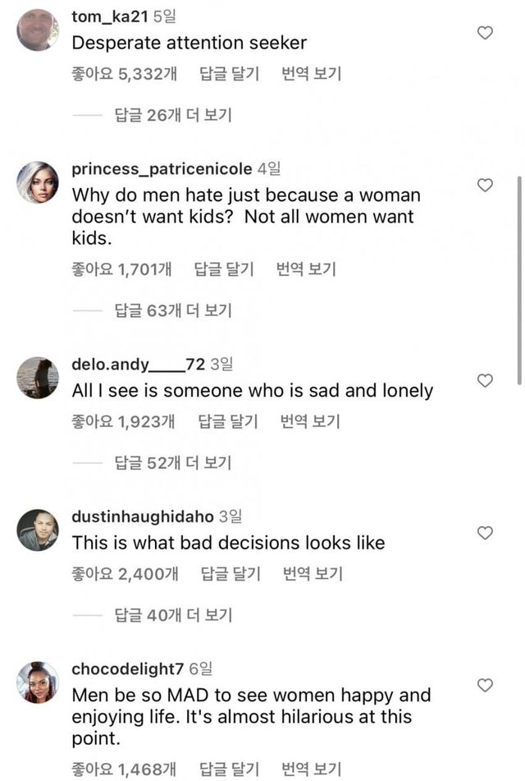This screenshot has width=525, height=781.
Task: Reply to tom_ka21's comment
Action: 230,74
